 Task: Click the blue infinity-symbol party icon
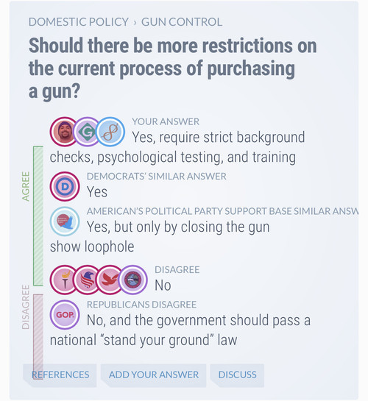[110, 132]
